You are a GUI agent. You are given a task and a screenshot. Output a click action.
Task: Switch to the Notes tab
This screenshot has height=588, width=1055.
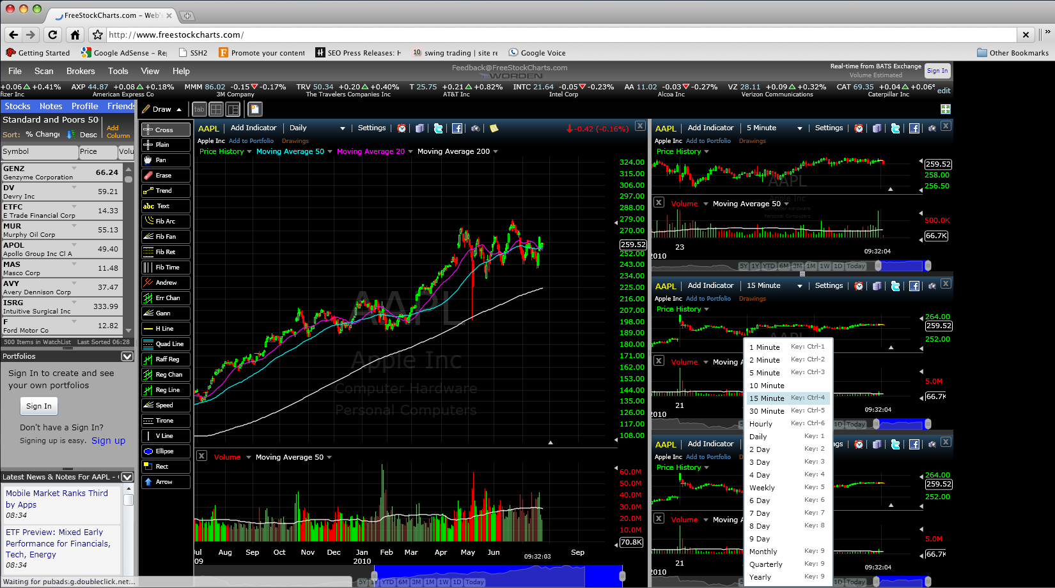(x=51, y=106)
